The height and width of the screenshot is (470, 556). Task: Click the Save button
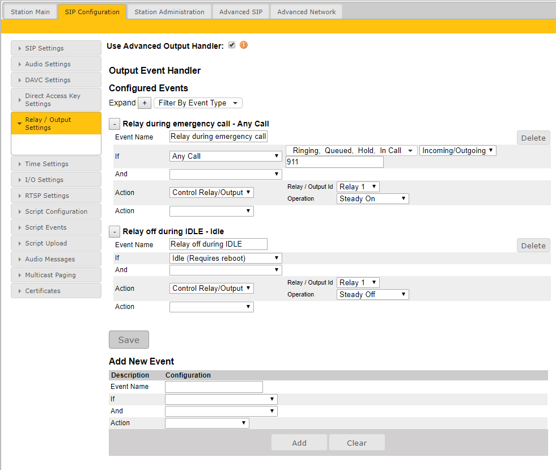click(x=129, y=340)
